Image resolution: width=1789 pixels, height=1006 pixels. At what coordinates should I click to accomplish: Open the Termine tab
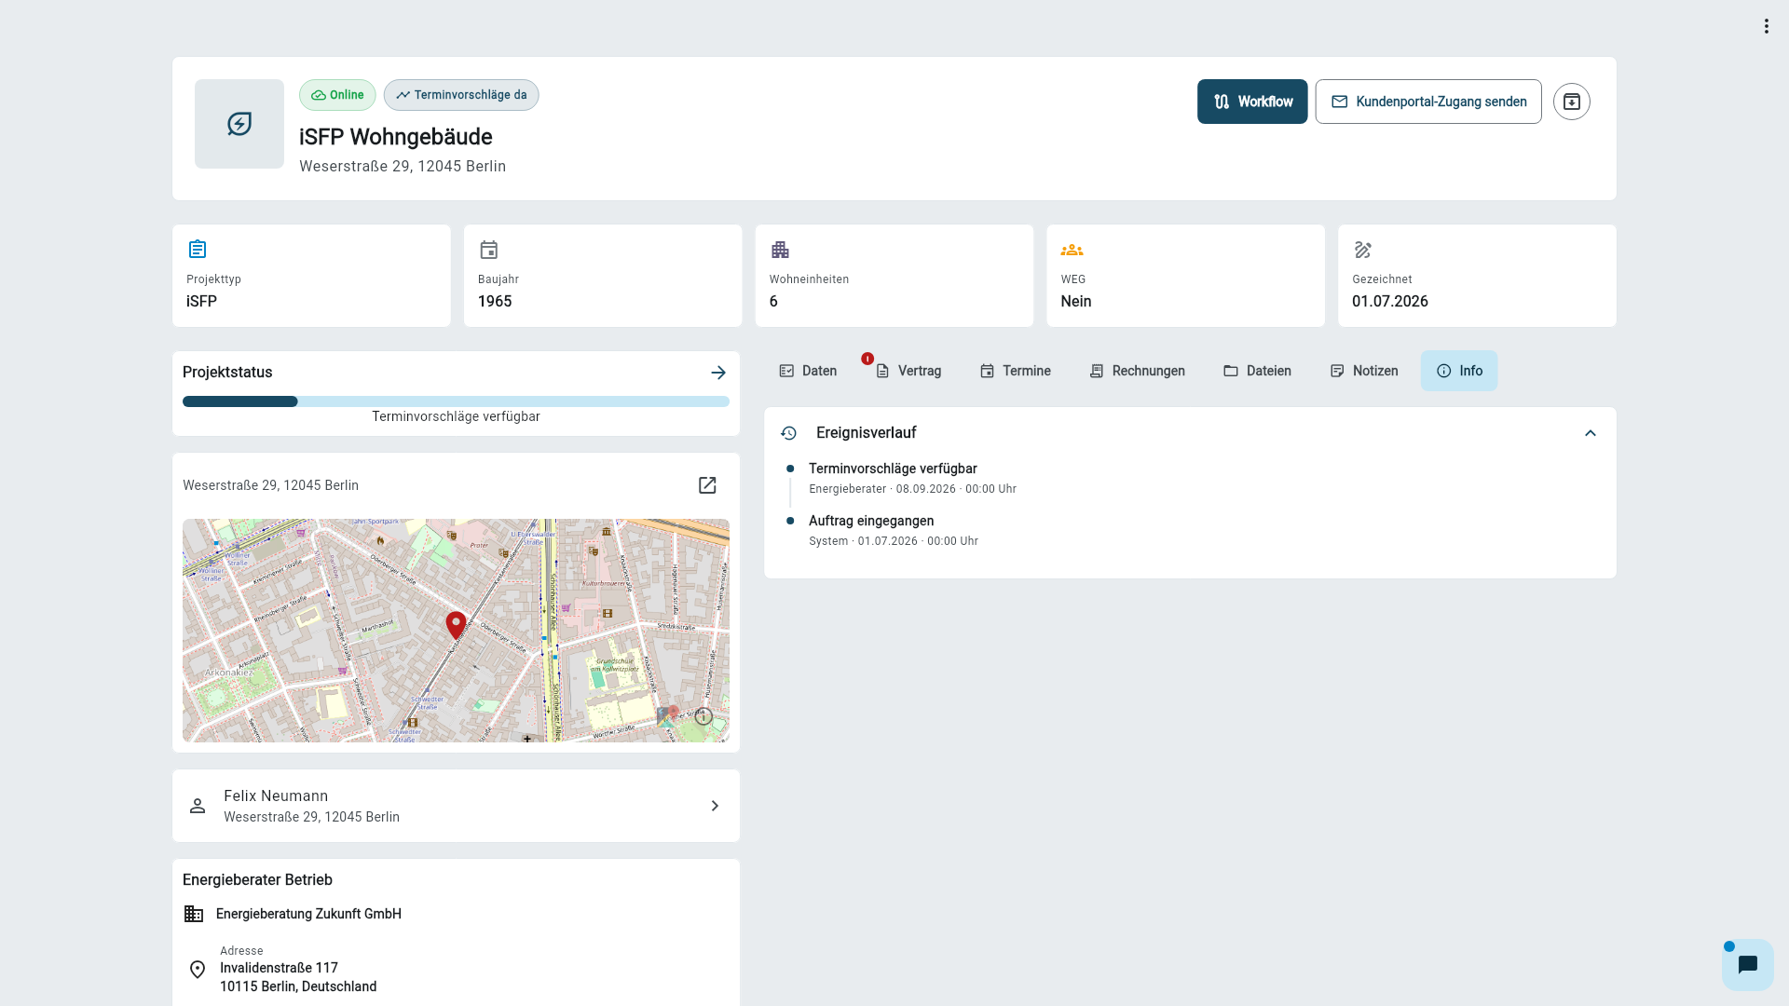(1015, 371)
